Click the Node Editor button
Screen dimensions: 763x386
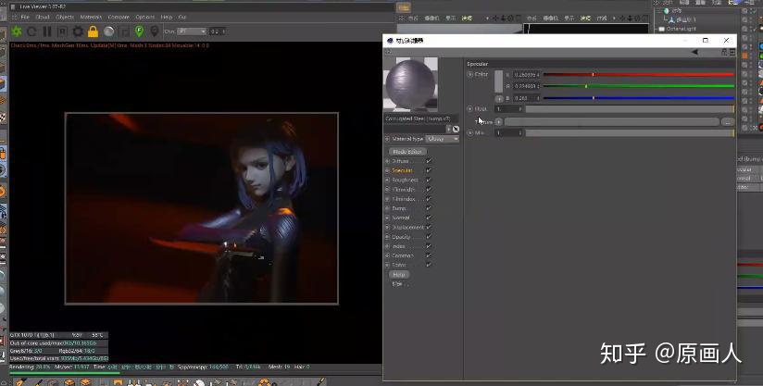[407, 152]
